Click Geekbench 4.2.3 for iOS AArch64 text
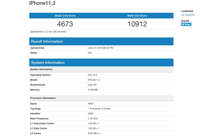The image size is (221, 136). [x=48, y=32]
